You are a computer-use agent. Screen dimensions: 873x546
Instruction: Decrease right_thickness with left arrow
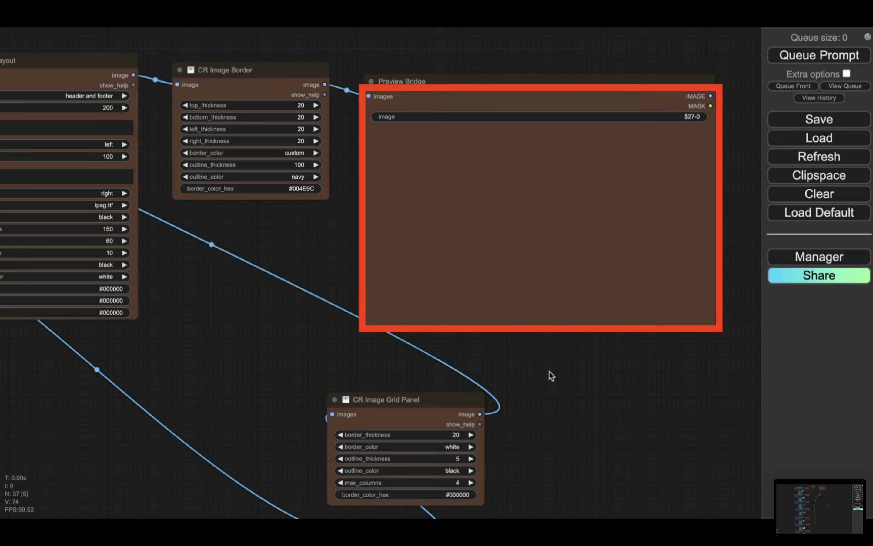coord(185,141)
